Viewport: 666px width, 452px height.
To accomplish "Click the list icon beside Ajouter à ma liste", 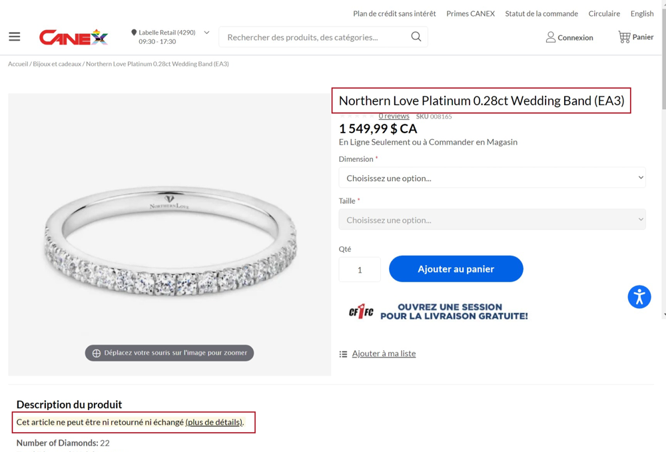I will (x=343, y=354).
